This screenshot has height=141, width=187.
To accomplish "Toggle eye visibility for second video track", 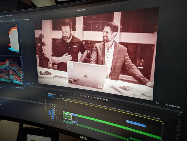I will tap(56, 107).
